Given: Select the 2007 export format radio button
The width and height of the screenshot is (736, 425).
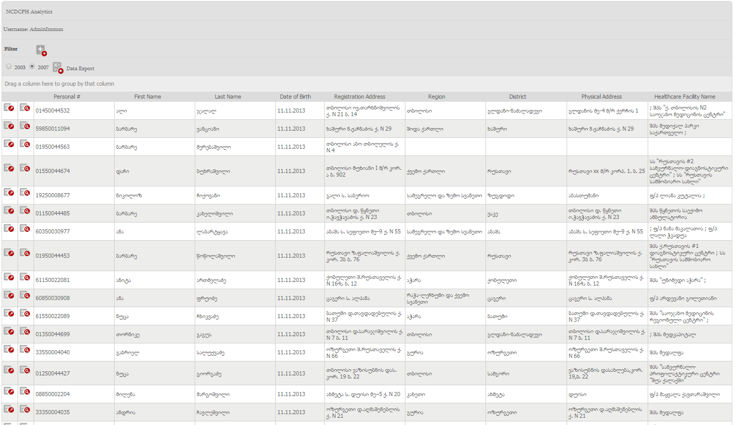Looking at the screenshot, I should (x=32, y=67).
